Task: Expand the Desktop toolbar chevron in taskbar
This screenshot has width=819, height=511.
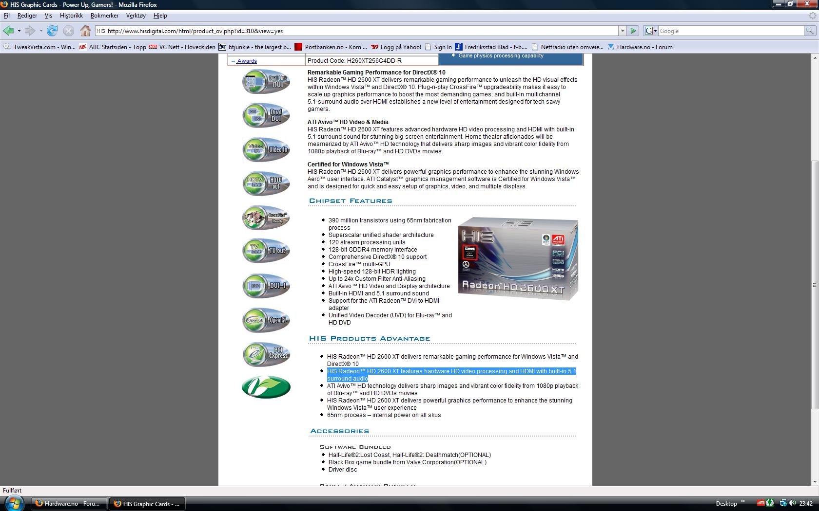Action: (x=743, y=501)
